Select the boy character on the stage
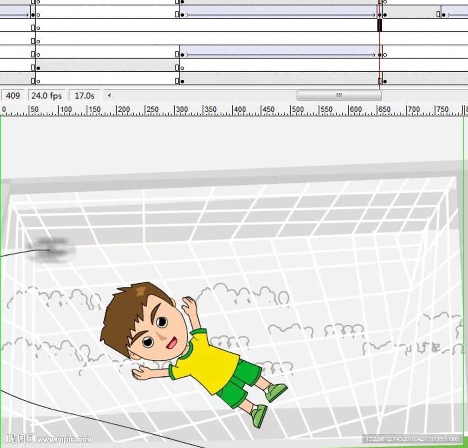This screenshot has width=468, height=448. coord(194,355)
